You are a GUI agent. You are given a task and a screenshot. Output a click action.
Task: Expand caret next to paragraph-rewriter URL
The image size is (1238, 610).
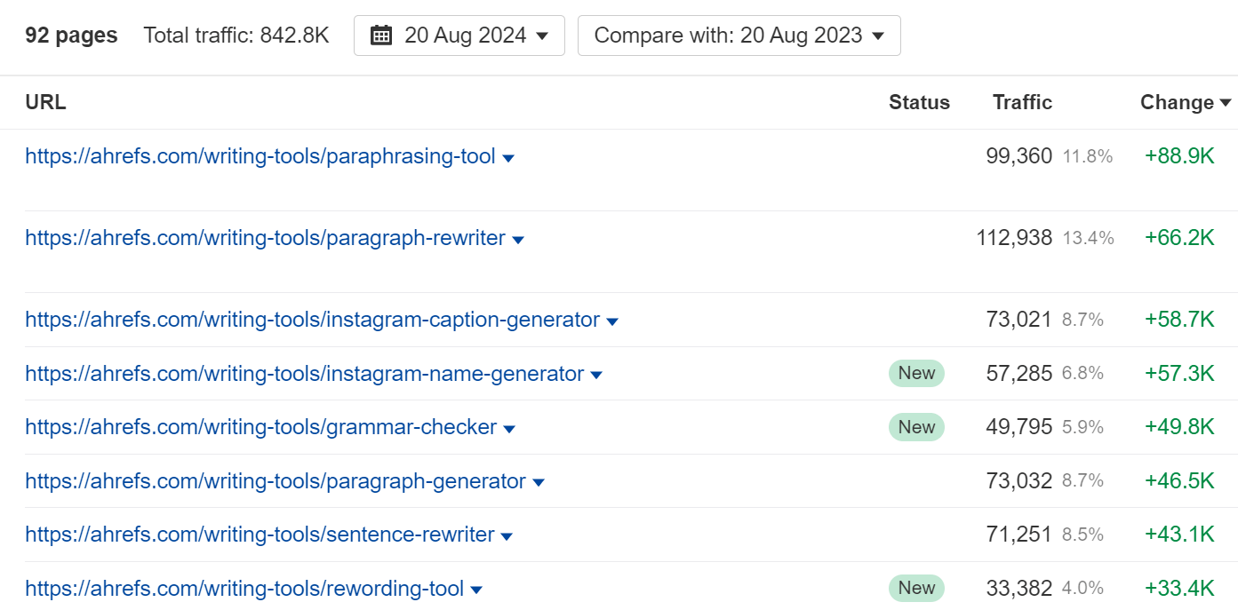[518, 240]
